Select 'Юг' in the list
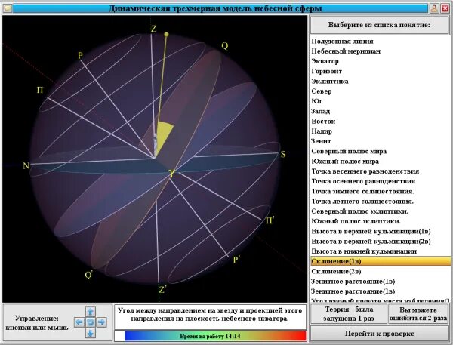The width and height of the screenshot is (453, 345). [381, 101]
